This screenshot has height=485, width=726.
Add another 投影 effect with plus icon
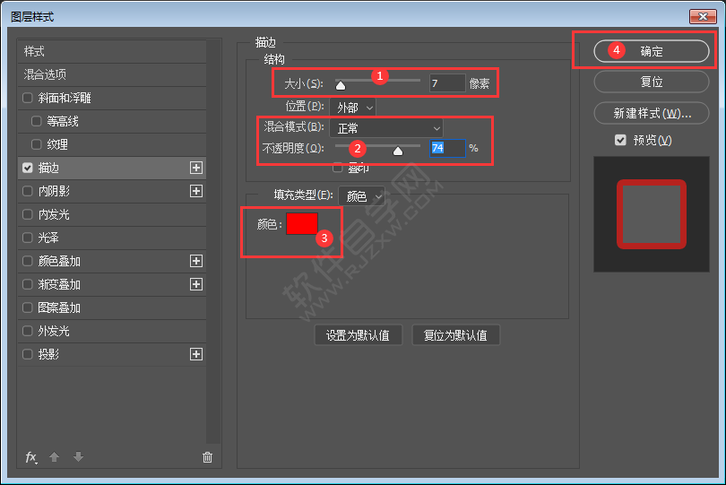pos(196,354)
